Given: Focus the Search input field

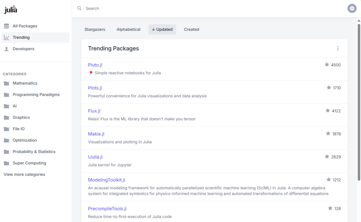Looking at the screenshot, I should [214, 8].
